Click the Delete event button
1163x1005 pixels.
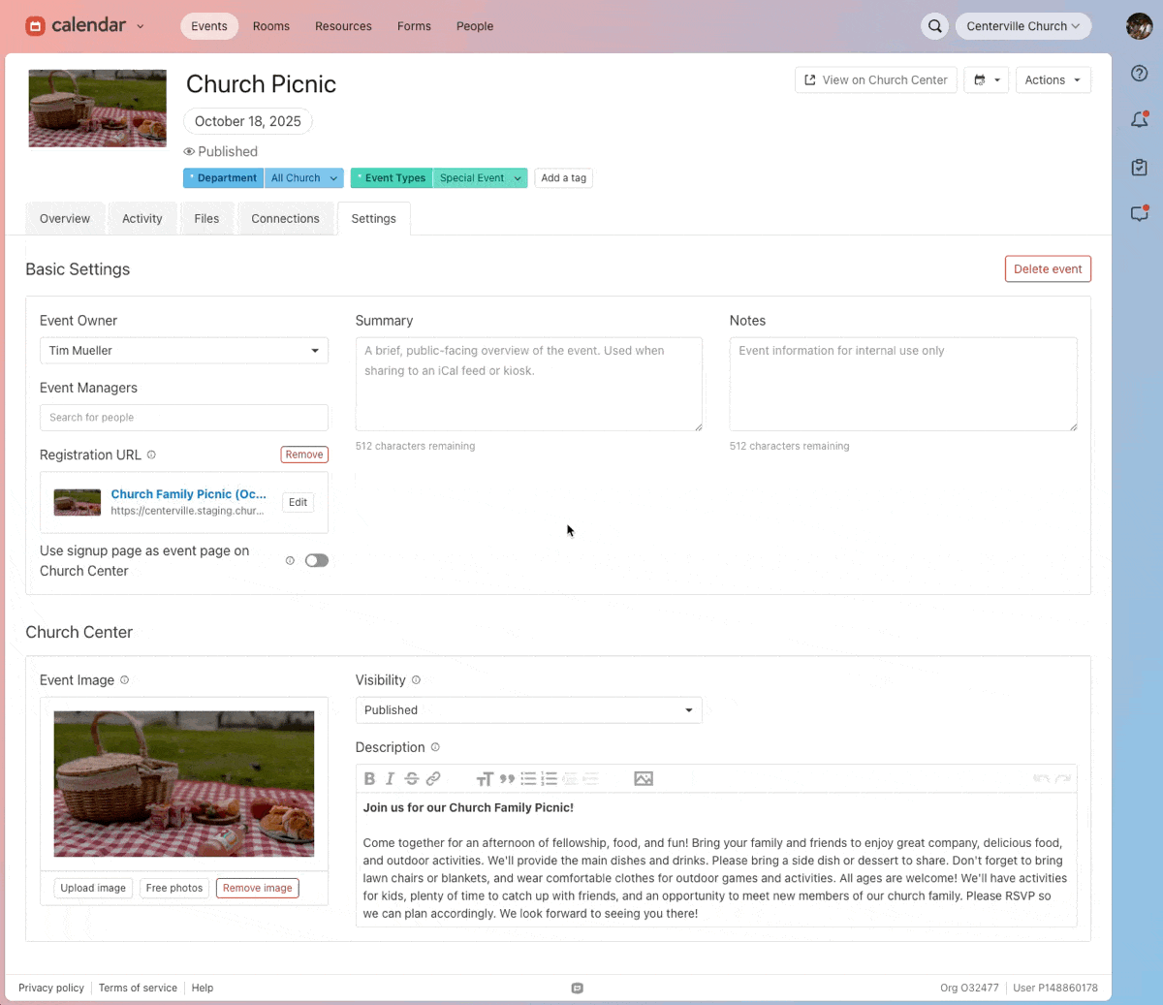coord(1048,269)
